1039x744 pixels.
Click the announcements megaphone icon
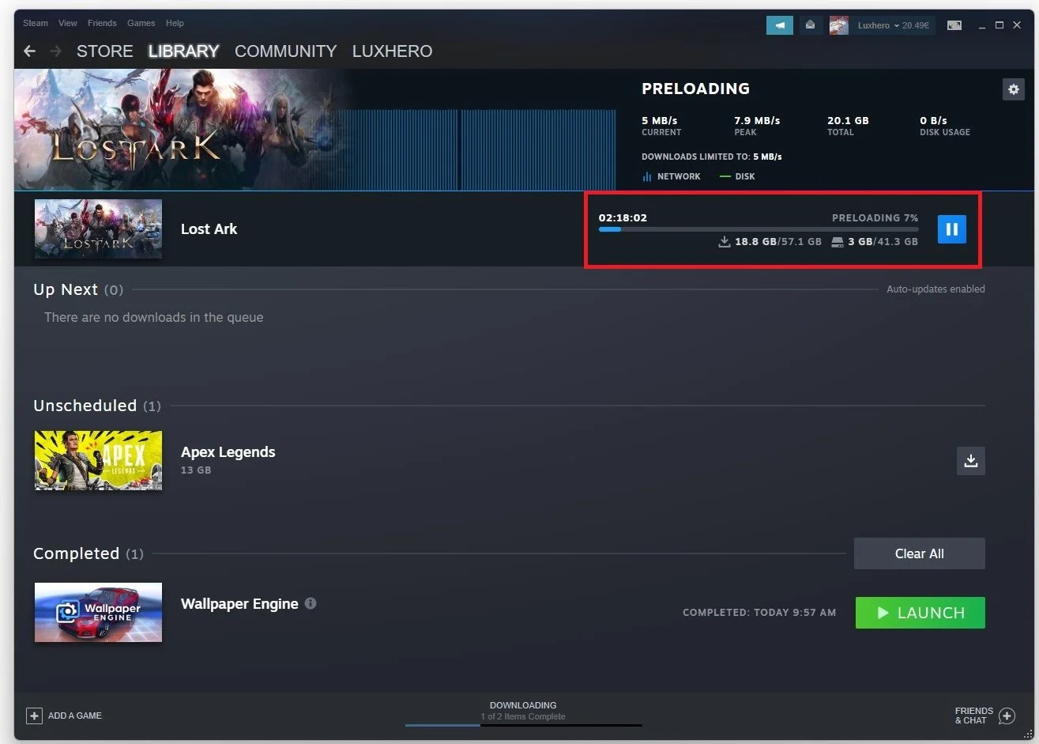tap(779, 25)
